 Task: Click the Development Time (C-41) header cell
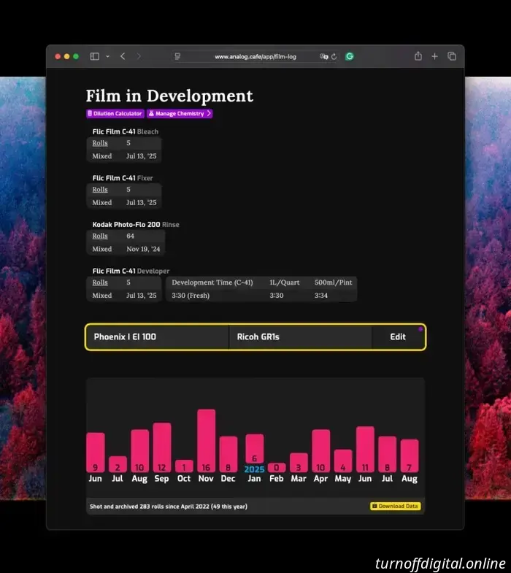(212, 282)
